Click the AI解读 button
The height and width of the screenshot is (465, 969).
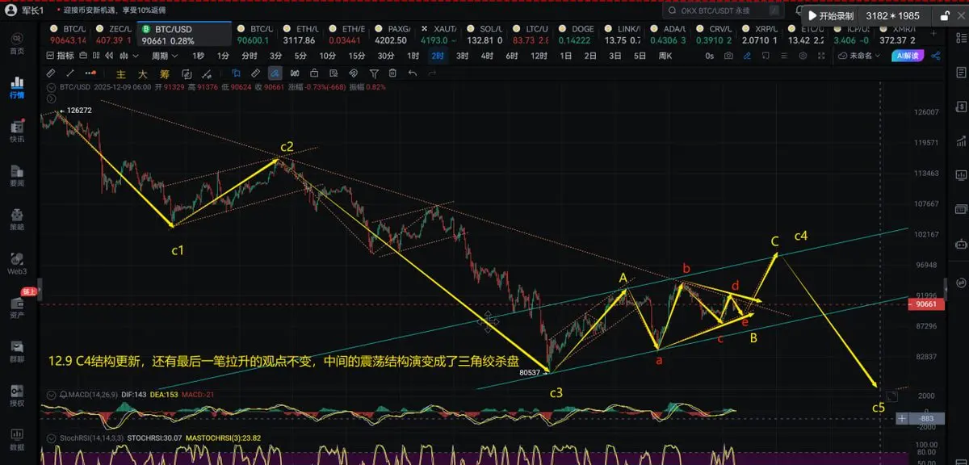(x=908, y=56)
